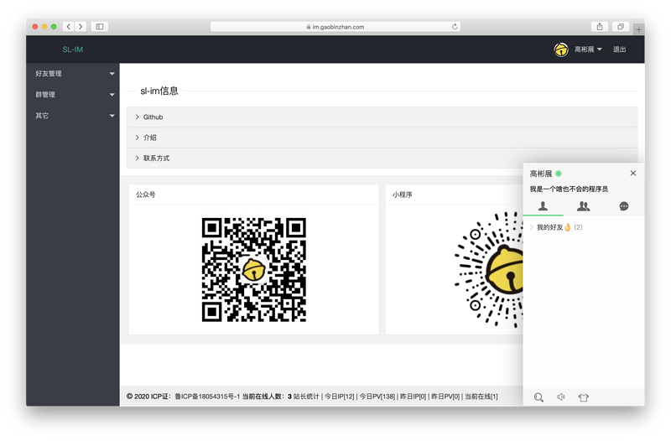Image resolution: width=671 pixels, height=441 pixels.
Task: Reload the page with the refresh icon
Action: point(455,27)
